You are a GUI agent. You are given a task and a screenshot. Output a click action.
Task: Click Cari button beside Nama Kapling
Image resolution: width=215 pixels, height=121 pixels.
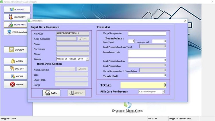click(82, 69)
